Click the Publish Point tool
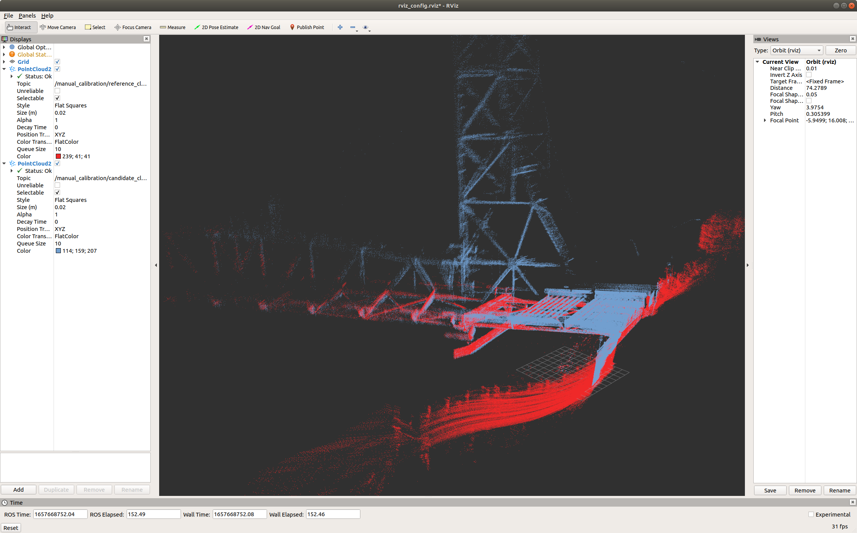This screenshot has height=533, width=857. [308, 27]
